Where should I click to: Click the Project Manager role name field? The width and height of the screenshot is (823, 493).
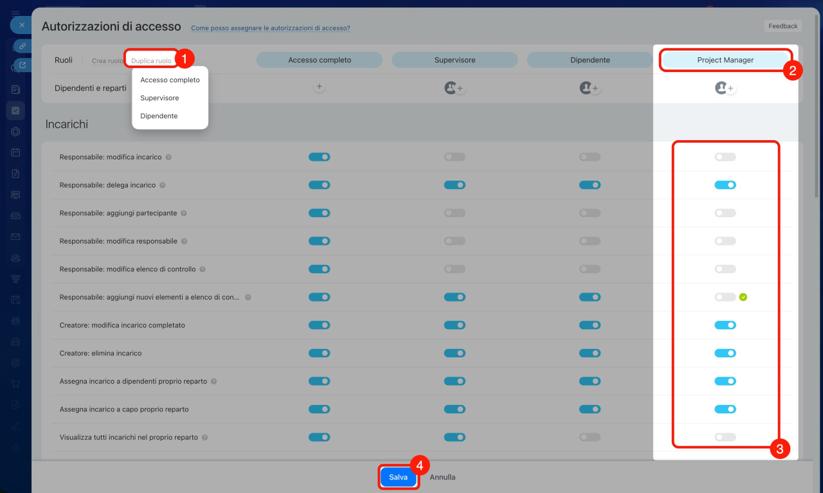pyautogui.click(x=725, y=60)
